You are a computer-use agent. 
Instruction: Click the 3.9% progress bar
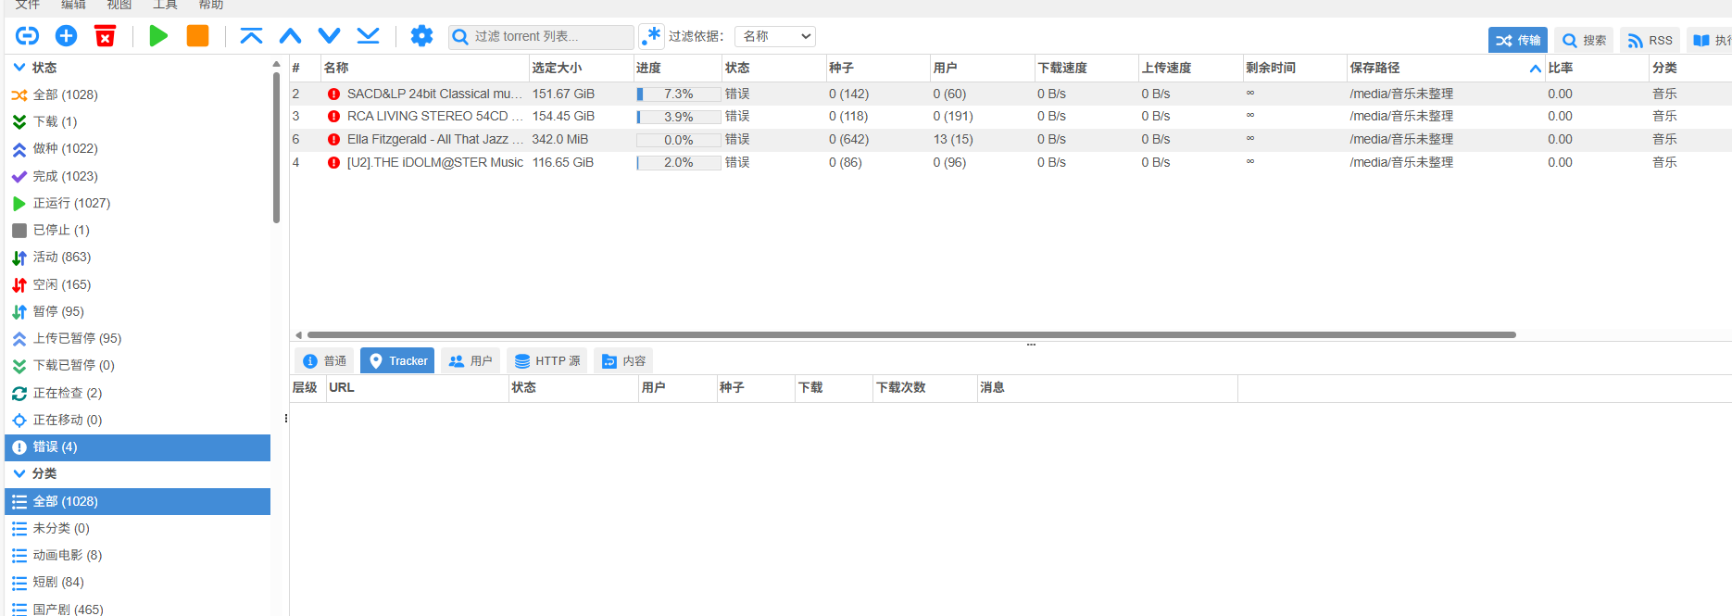pyautogui.click(x=678, y=117)
